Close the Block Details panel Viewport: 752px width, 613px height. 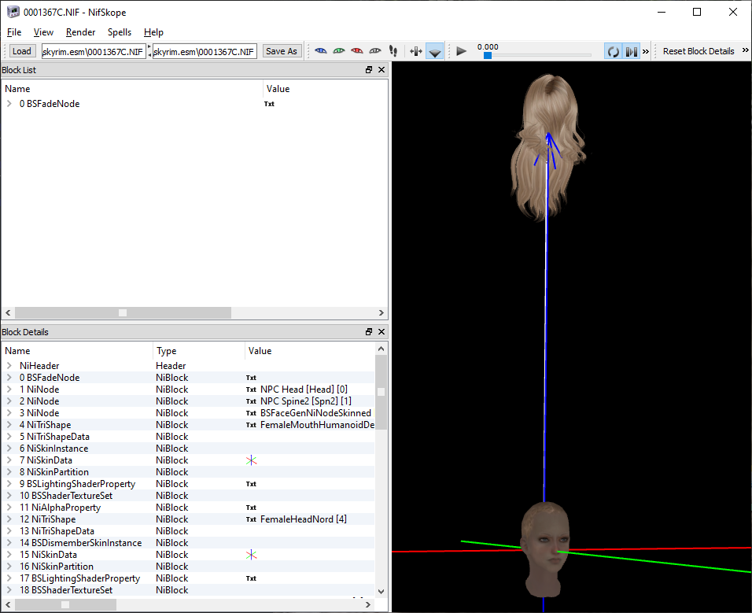pos(382,331)
